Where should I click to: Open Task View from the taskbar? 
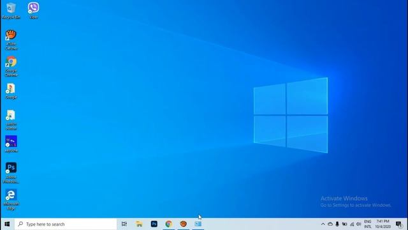coord(124,224)
